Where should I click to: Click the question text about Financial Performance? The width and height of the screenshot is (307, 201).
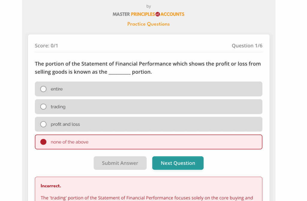click(x=148, y=64)
